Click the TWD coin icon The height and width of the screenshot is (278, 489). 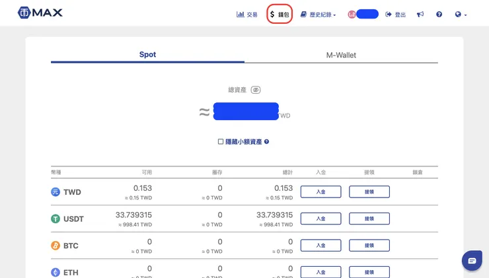pos(56,191)
